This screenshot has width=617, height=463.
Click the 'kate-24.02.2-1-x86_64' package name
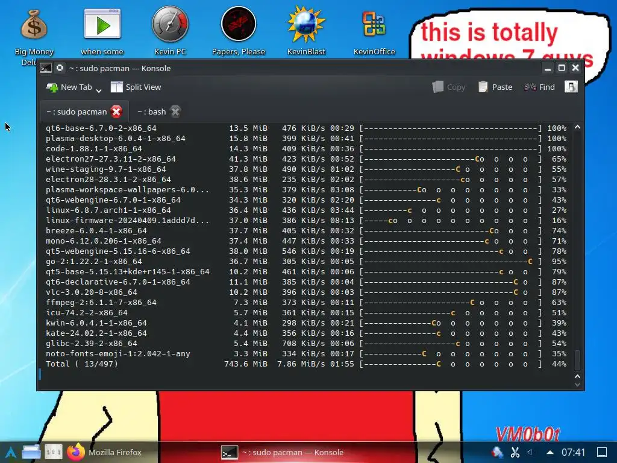[96, 333]
